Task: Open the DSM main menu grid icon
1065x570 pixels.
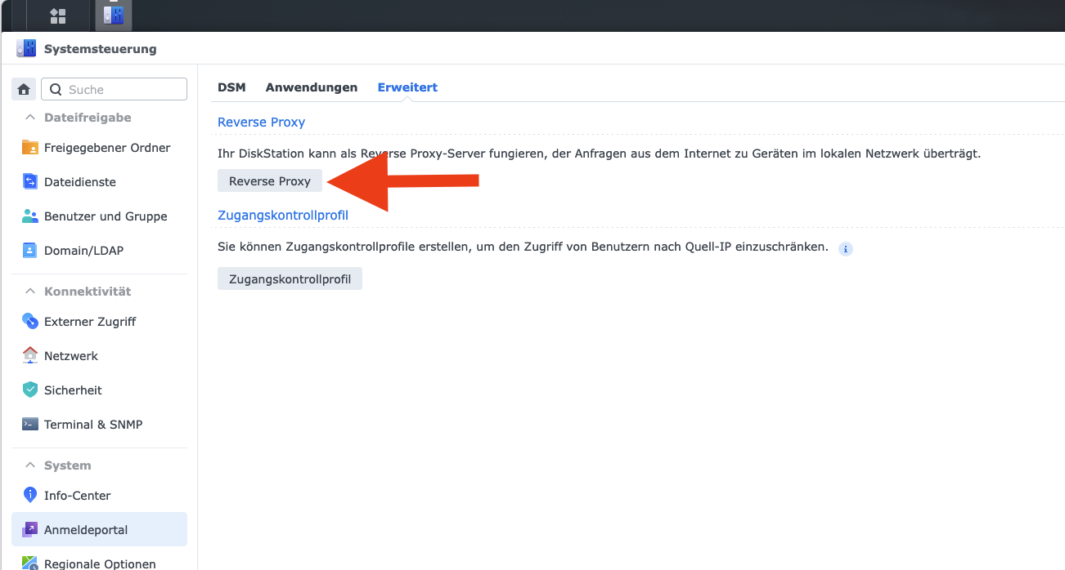Action: 57,16
